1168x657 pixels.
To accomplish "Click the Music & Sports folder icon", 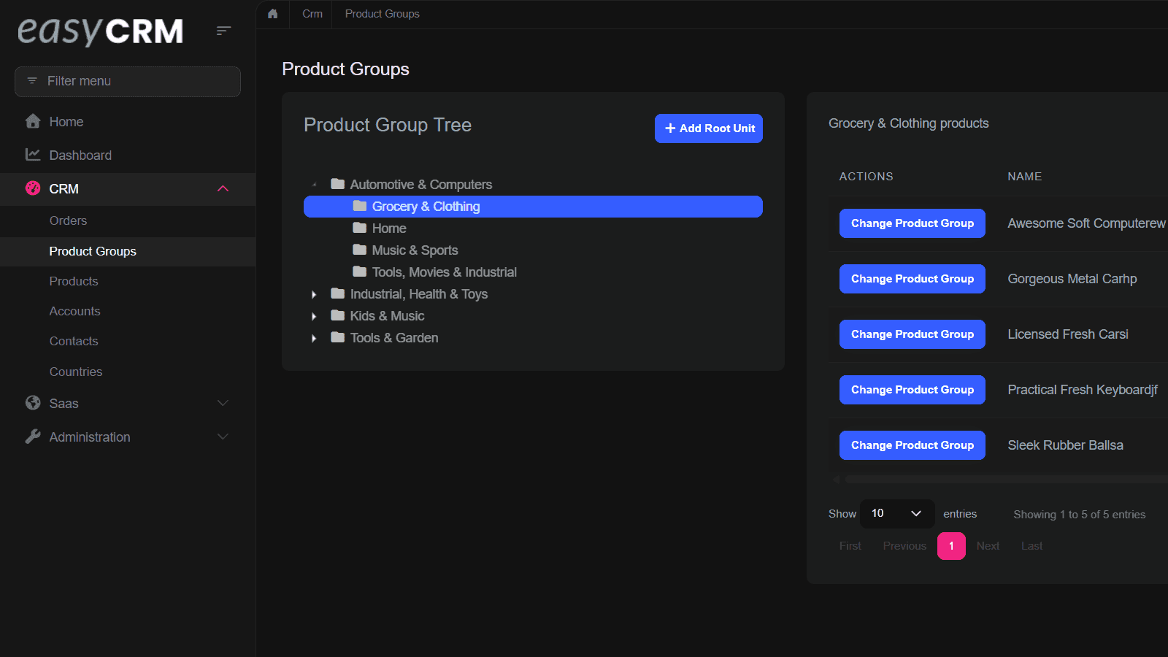I will (360, 250).
